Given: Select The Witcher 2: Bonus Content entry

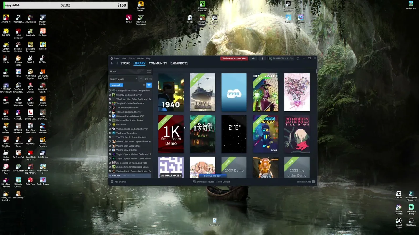Looking at the screenshot, I should (x=130, y=137).
